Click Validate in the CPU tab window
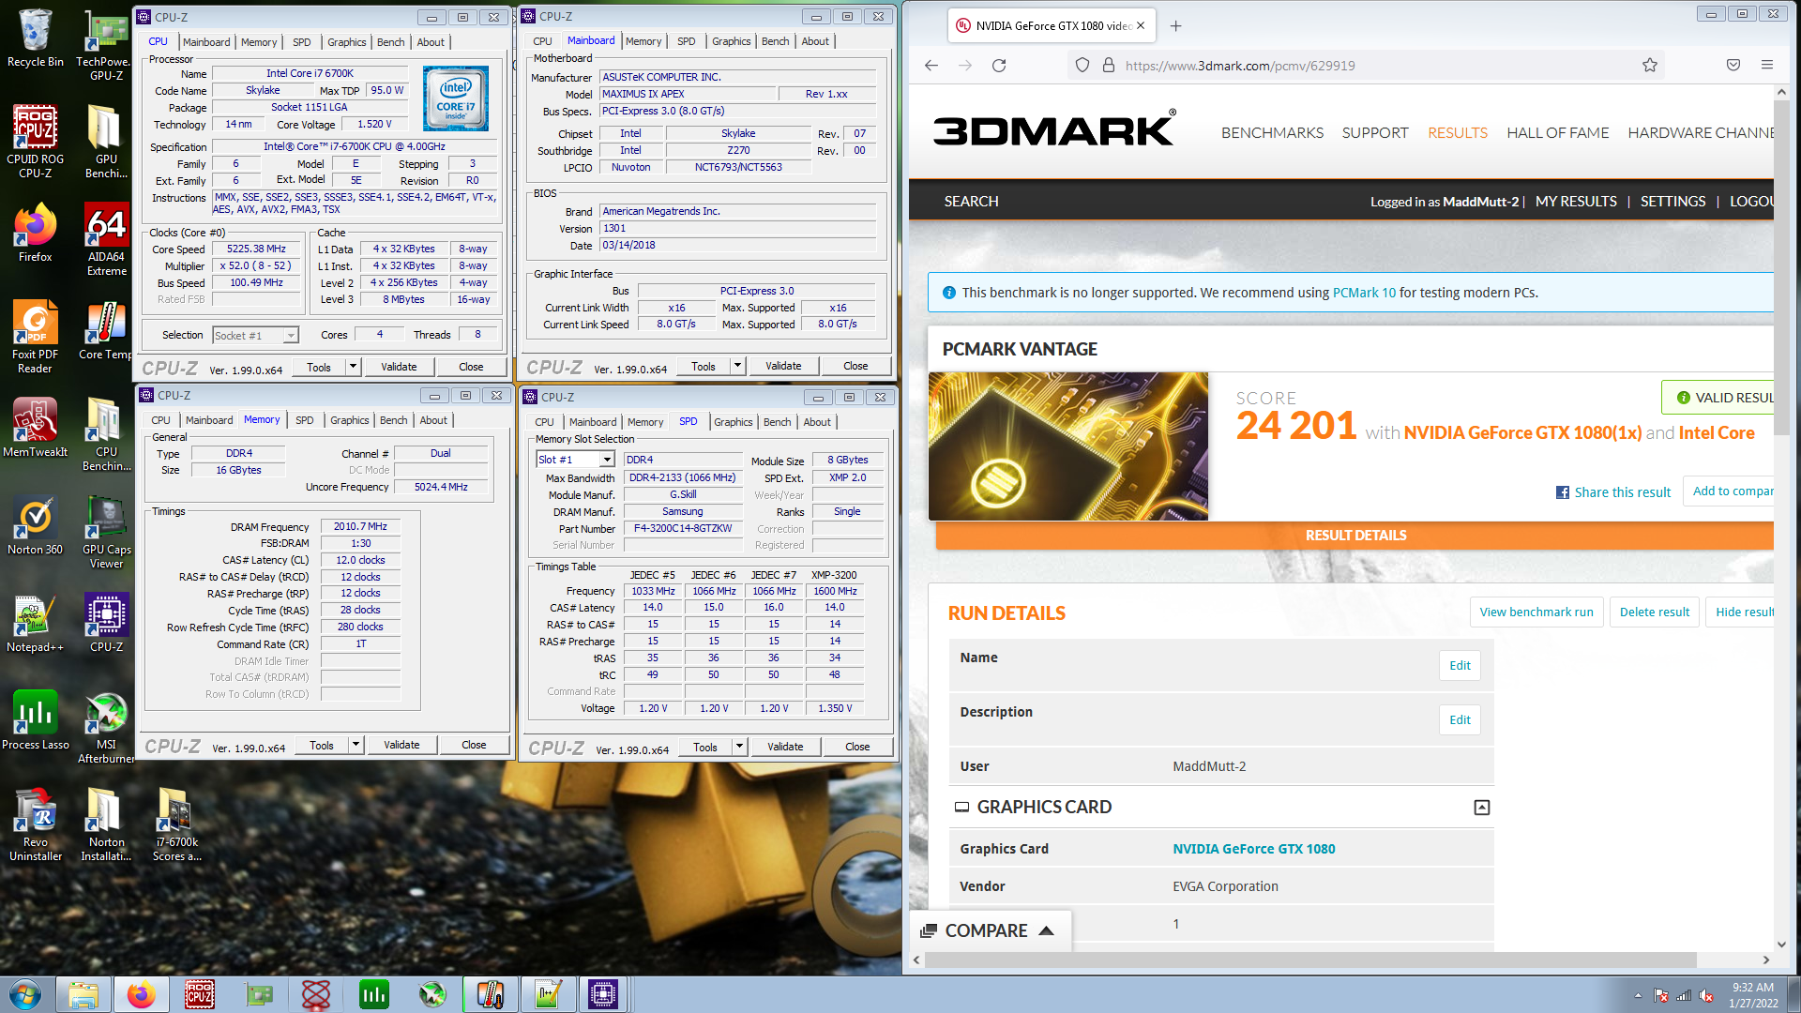Viewport: 1801px width, 1013px height. point(399,367)
